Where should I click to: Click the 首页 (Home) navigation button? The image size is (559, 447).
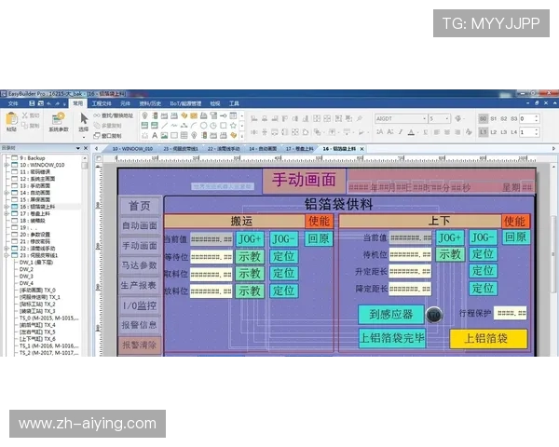click(140, 206)
